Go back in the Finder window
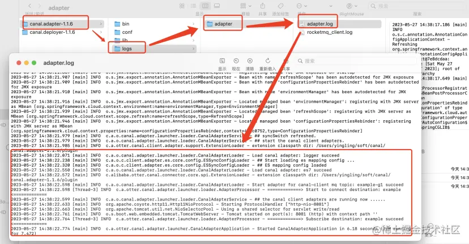The width and height of the screenshot is (469, 244). click(29, 6)
